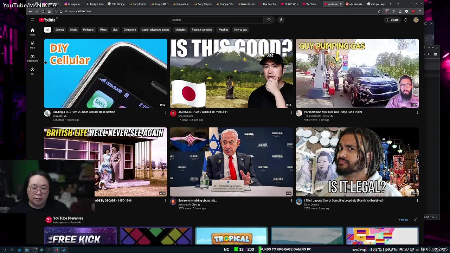This screenshot has height=253, width=450.
Task: Click View all for Playables
Action: (403, 220)
